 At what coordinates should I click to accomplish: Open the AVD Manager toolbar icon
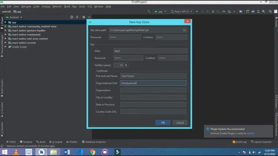(x=258, y=12)
